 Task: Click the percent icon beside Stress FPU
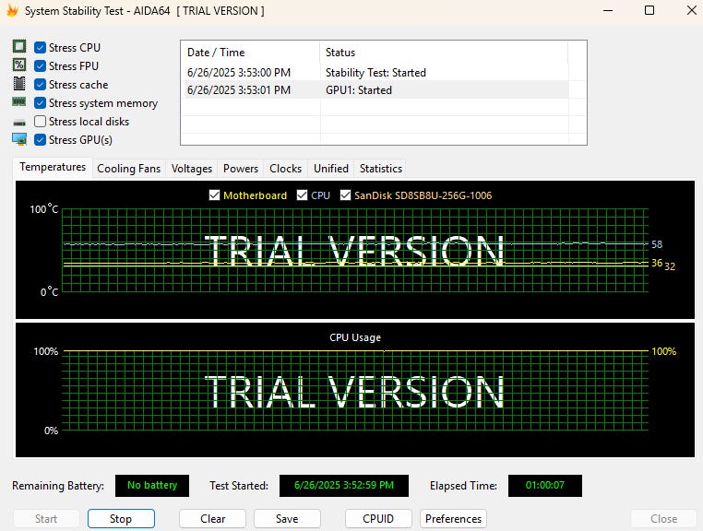click(18, 65)
